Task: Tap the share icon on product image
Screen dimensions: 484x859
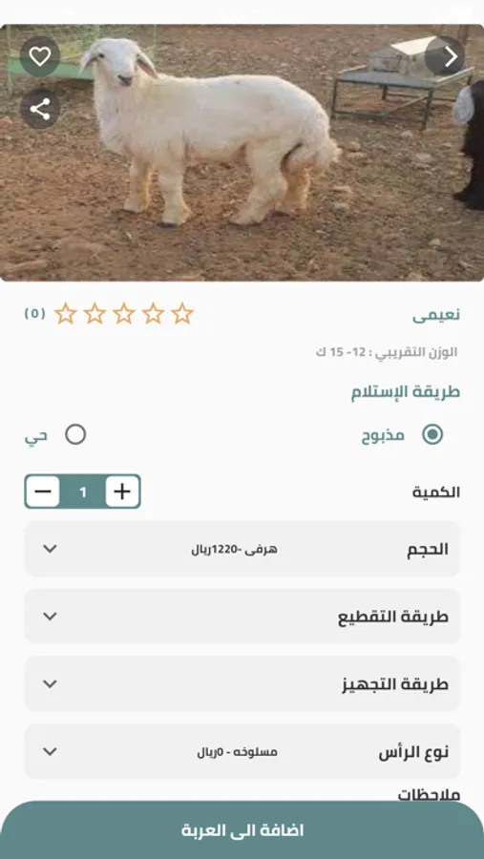Action: pos(40,109)
